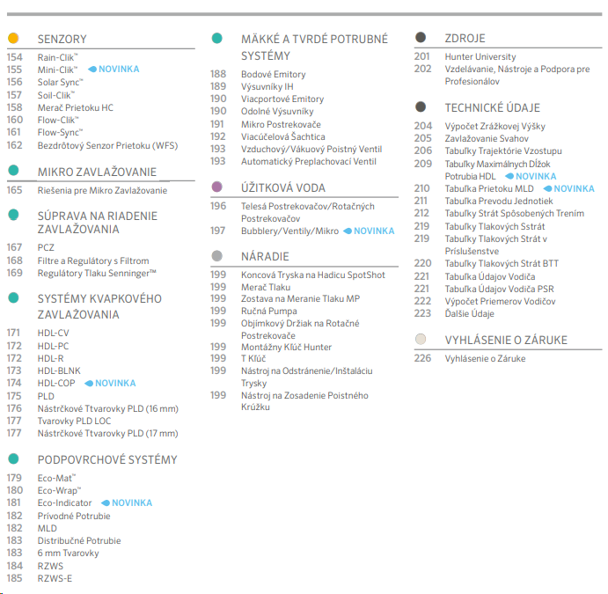608x594 pixels.
Task: Open the Zavlažovanie Svahov entry
Action: coord(487,139)
